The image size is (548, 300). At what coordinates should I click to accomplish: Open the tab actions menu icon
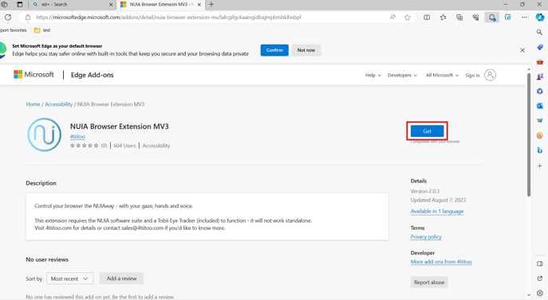pos(20,5)
